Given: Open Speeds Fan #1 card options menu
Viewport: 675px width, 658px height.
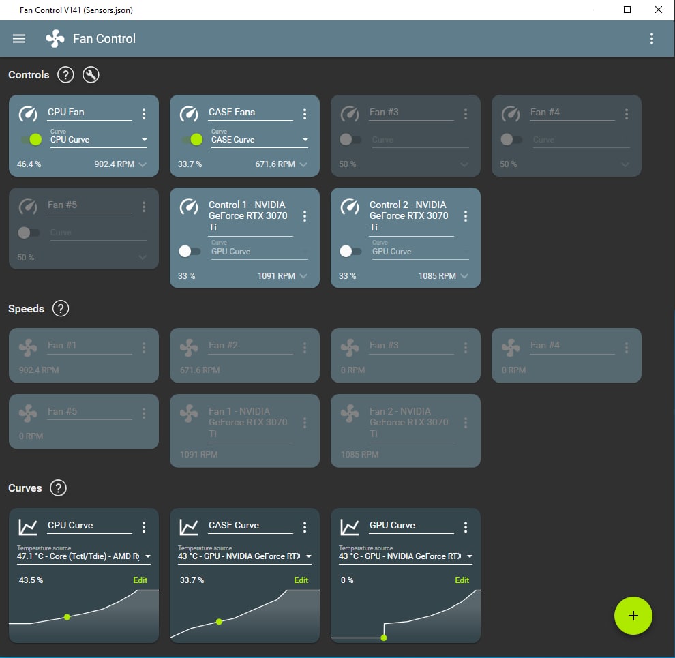Looking at the screenshot, I should coord(144,348).
